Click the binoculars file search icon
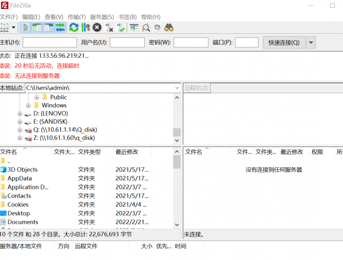This screenshot has width=343, height=260. click(169, 28)
